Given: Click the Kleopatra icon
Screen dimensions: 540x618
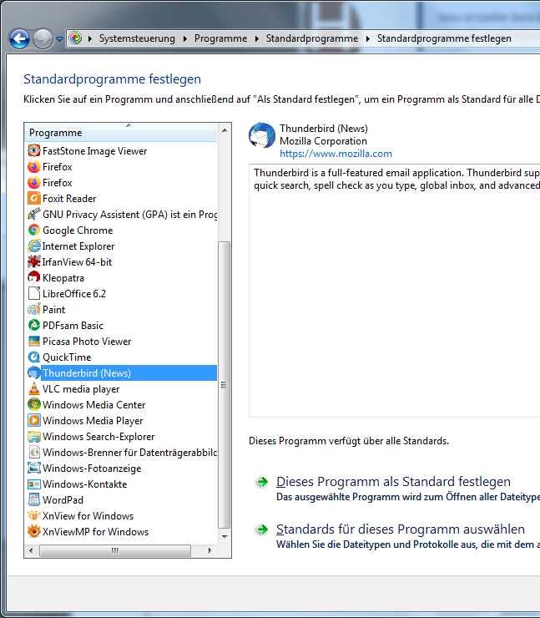Looking at the screenshot, I should [x=34, y=277].
